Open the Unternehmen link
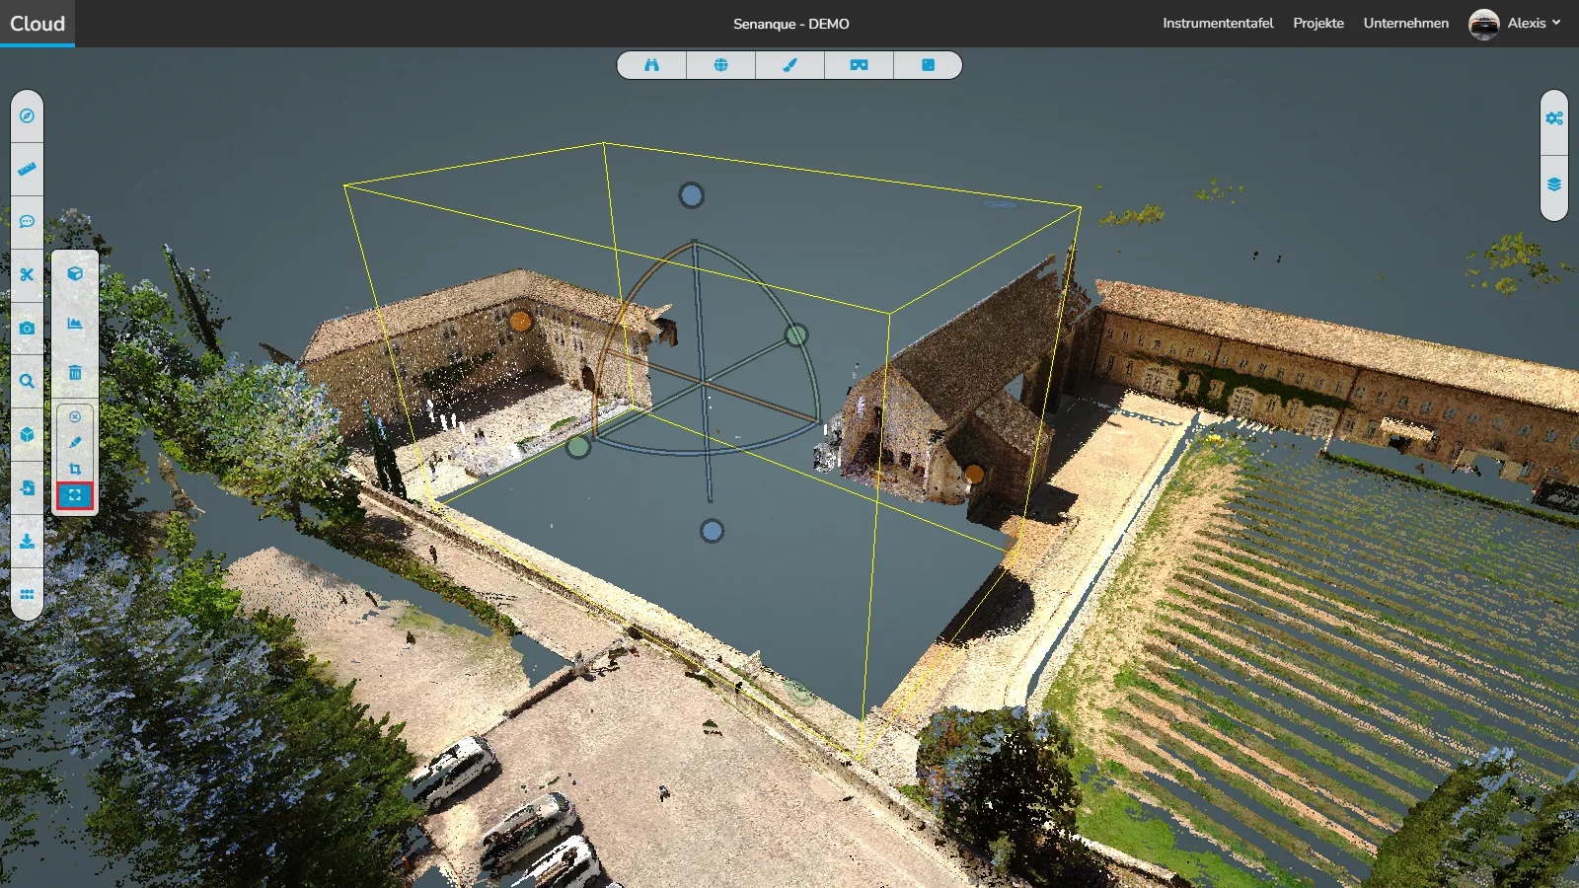The width and height of the screenshot is (1579, 888). [1405, 24]
